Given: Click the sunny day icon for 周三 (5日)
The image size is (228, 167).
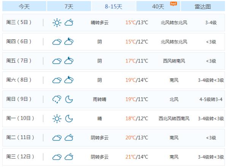Looking at the screenshot, I should point(57,23).
